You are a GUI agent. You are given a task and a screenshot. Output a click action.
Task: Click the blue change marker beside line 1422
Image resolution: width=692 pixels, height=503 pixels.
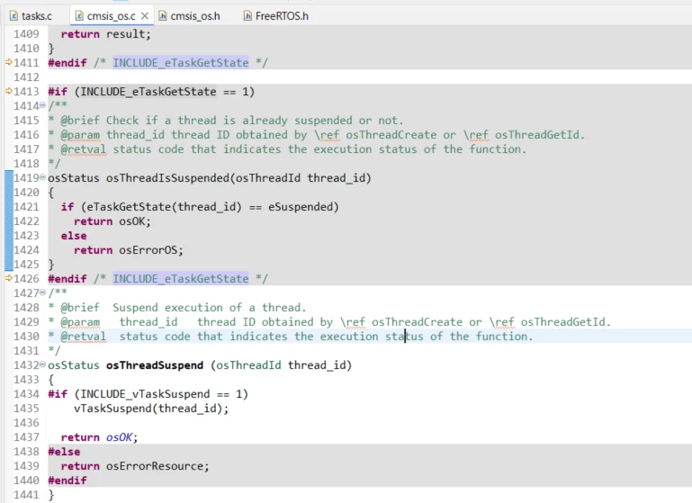click(9, 221)
